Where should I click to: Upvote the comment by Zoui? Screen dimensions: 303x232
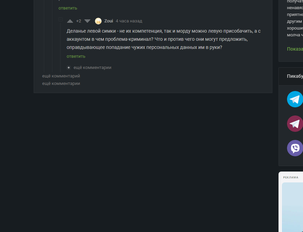tap(70, 21)
